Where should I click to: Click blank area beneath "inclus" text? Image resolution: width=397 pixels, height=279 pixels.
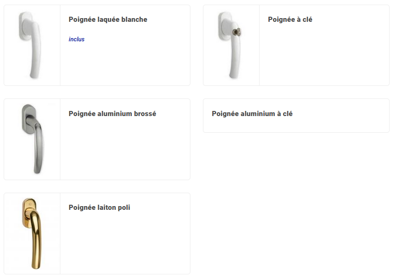point(125,65)
